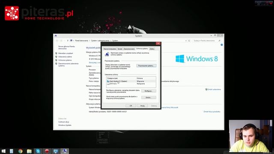274x154 pixels.
Task: Confirm the dialog with OK
Action: pos(131,106)
